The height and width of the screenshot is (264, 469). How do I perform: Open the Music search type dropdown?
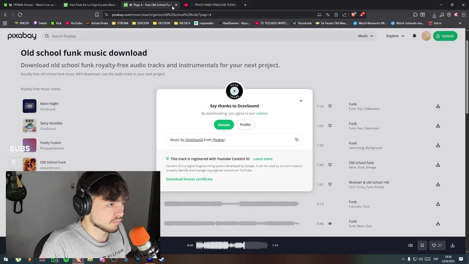point(365,36)
